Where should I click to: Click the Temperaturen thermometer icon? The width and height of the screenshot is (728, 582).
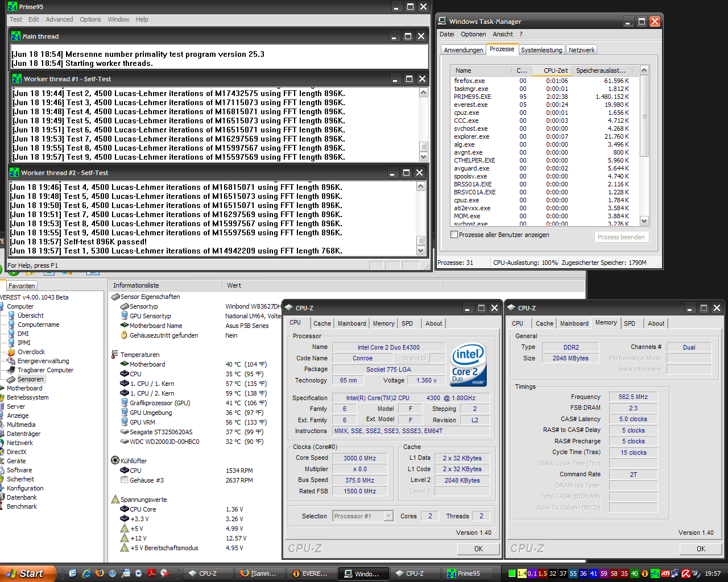(x=115, y=355)
